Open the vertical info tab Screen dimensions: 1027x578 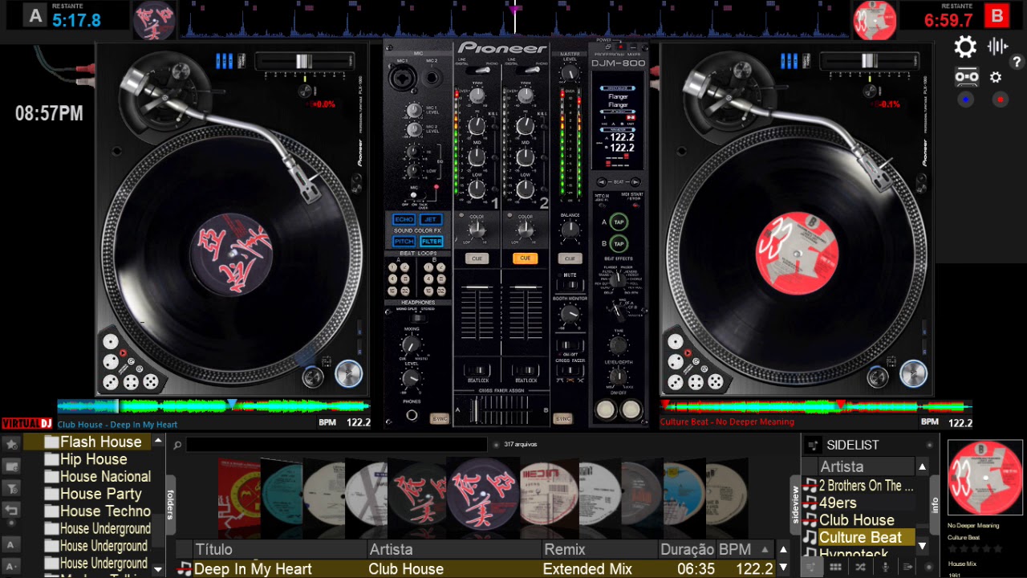tap(935, 505)
